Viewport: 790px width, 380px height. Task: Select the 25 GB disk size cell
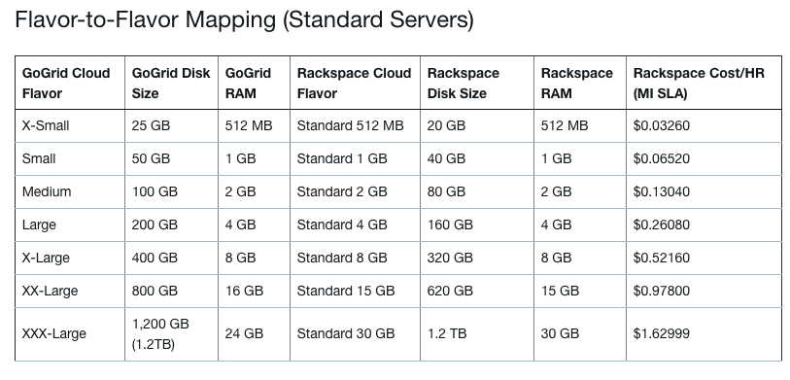click(171, 126)
